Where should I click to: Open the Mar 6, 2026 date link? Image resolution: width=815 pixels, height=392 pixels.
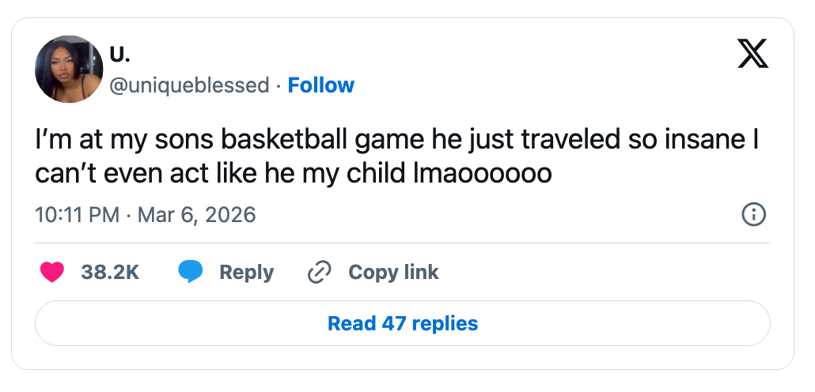click(x=196, y=215)
